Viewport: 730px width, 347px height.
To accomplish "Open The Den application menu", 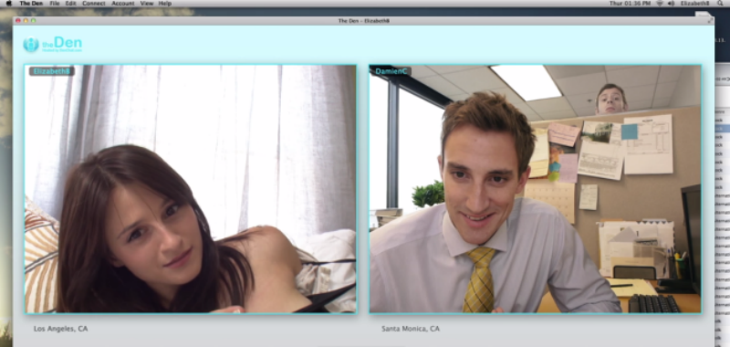I will pos(31,4).
